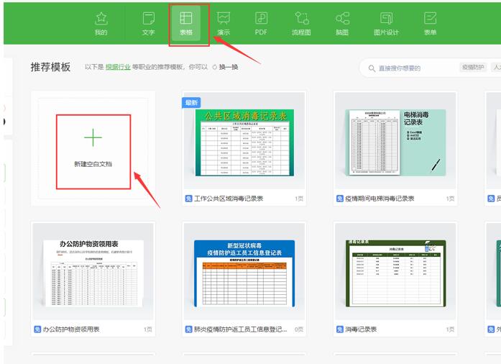
Task: Open the 我的 (My) star icon tab
Action: [x=101, y=23]
